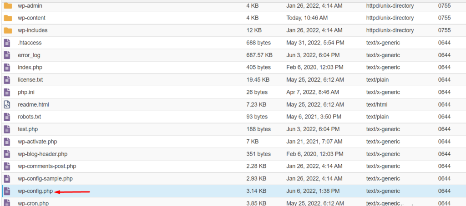Click the Jun 6, 2022, 1:38 PM date

tap(313, 191)
